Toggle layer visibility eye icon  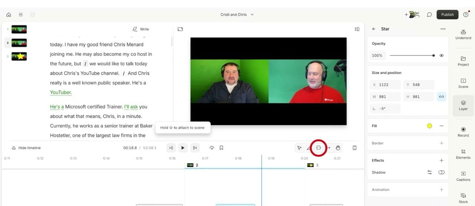tap(442, 55)
